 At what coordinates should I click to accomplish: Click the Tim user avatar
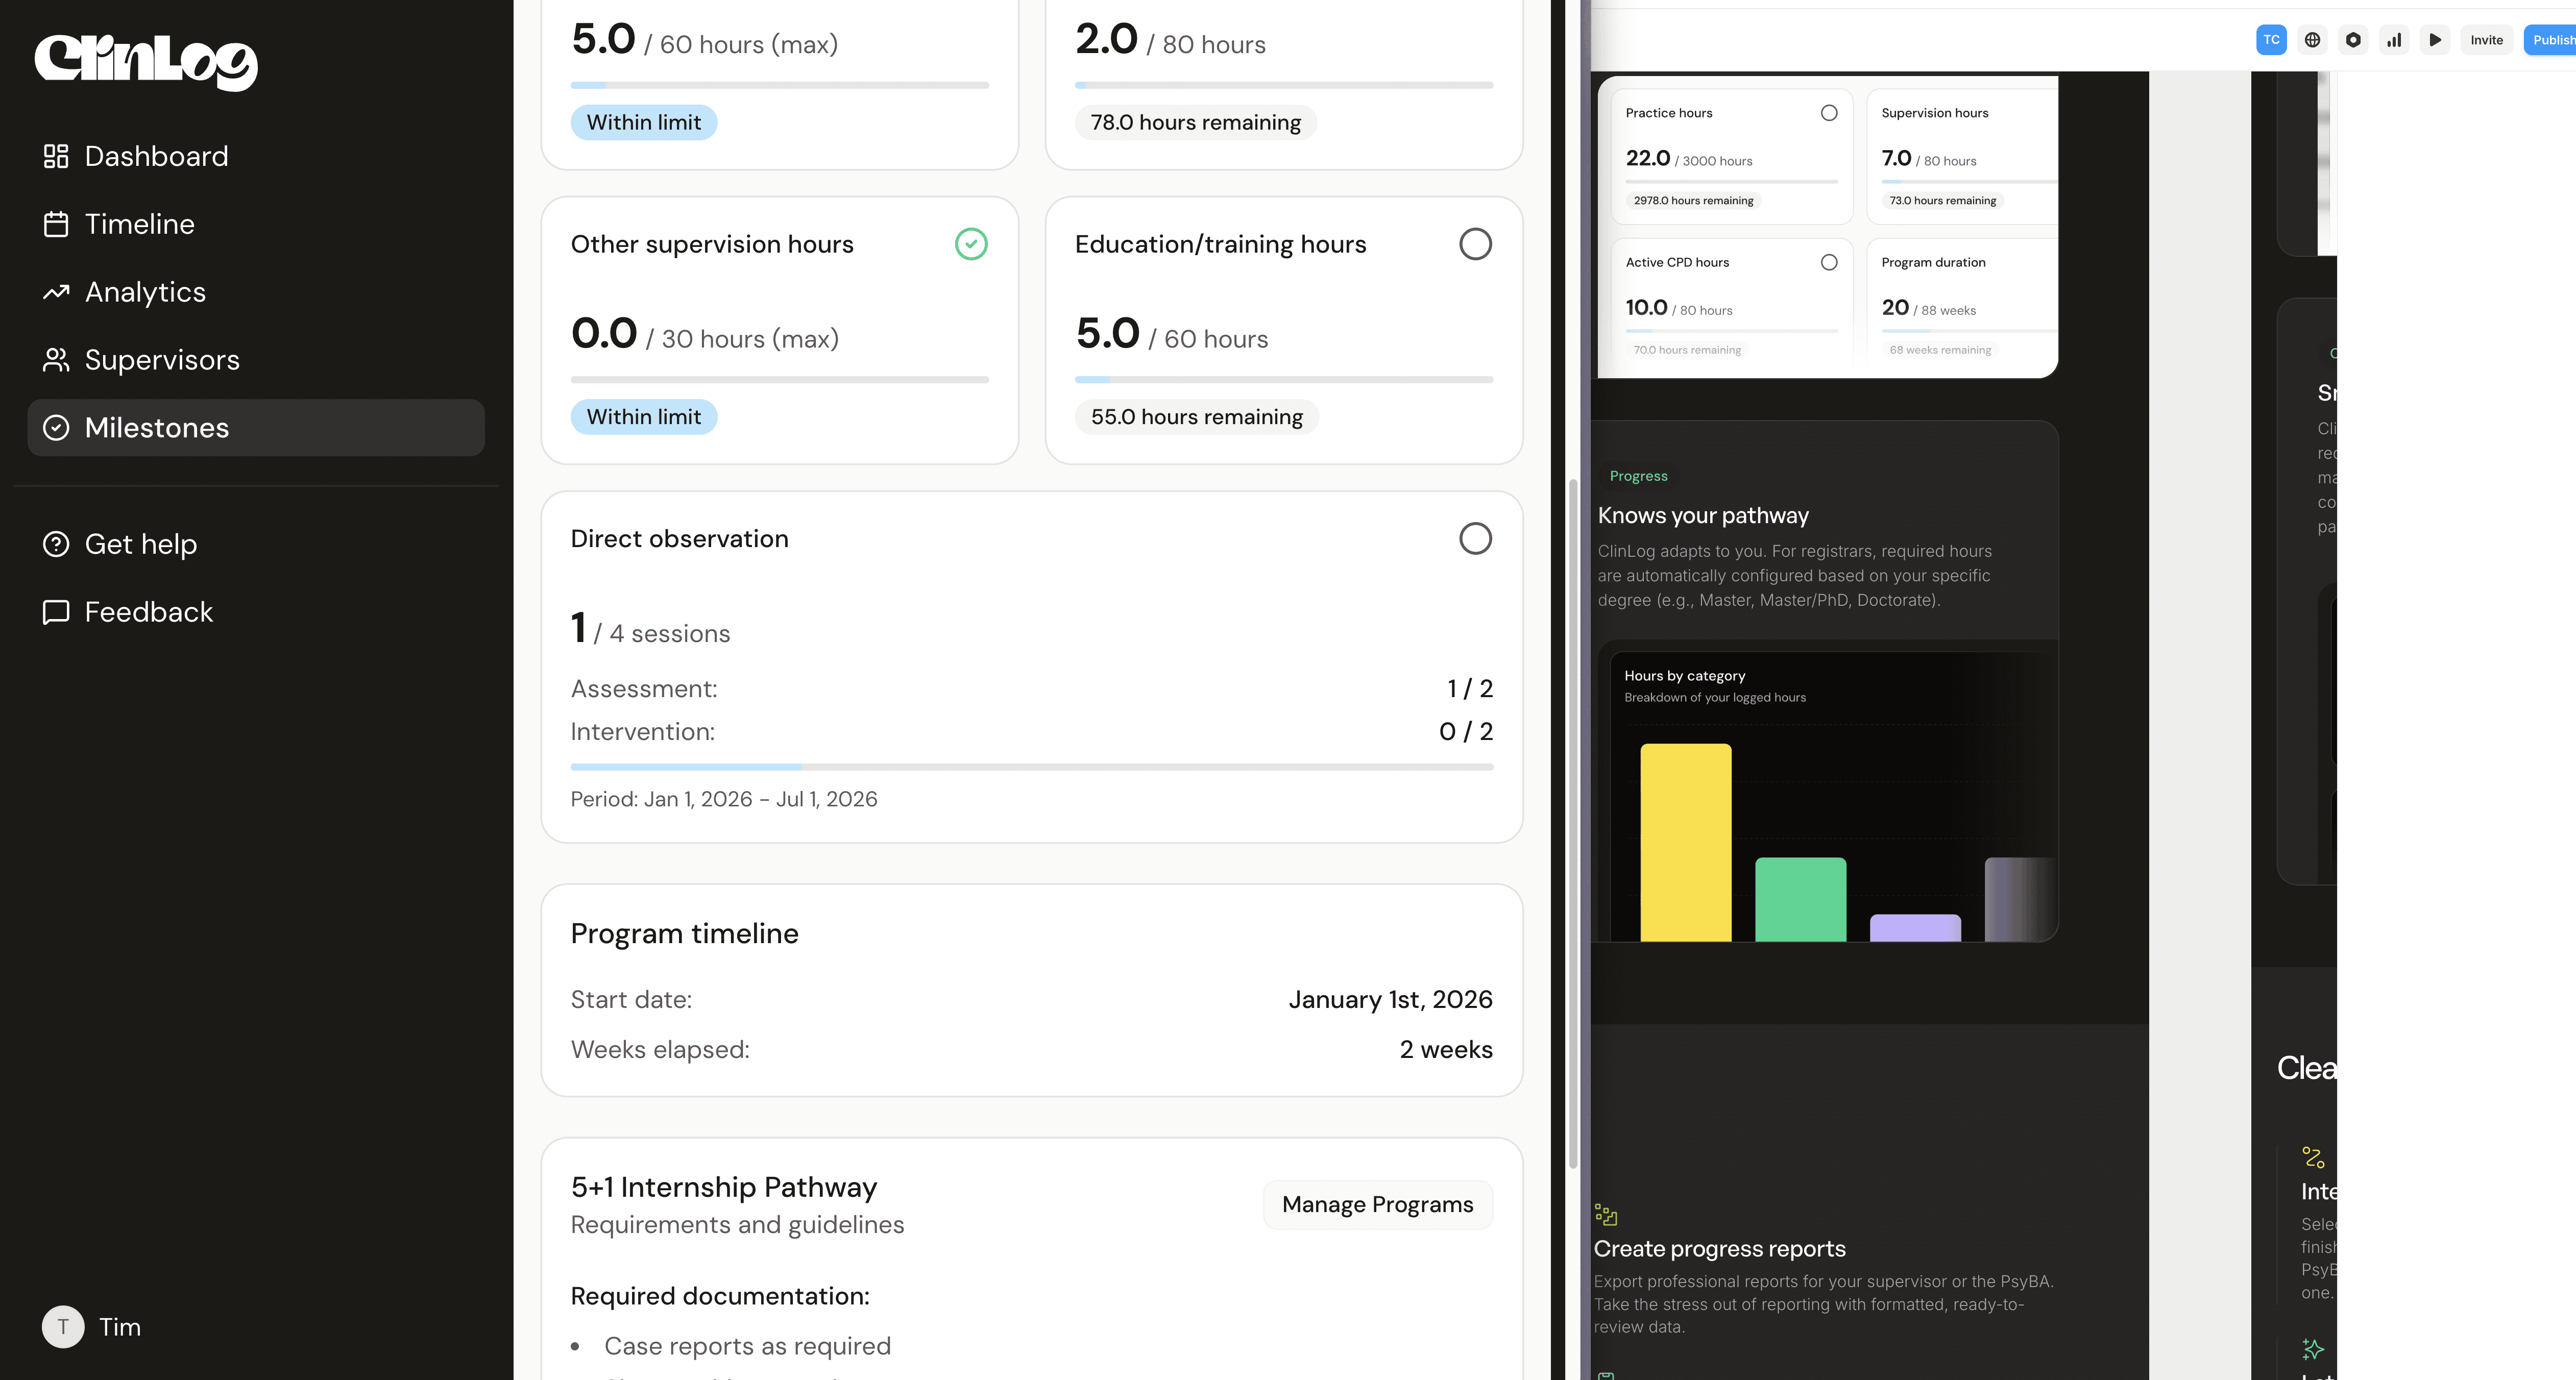click(x=63, y=1327)
